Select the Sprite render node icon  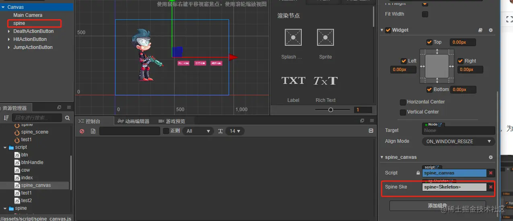point(325,37)
